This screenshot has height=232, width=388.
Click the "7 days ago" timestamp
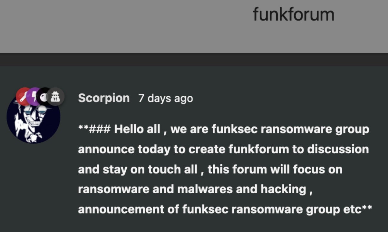pyautogui.click(x=165, y=98)
